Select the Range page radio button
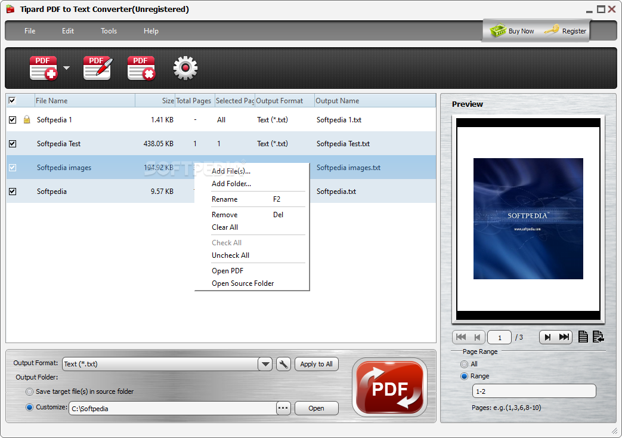 464,376
